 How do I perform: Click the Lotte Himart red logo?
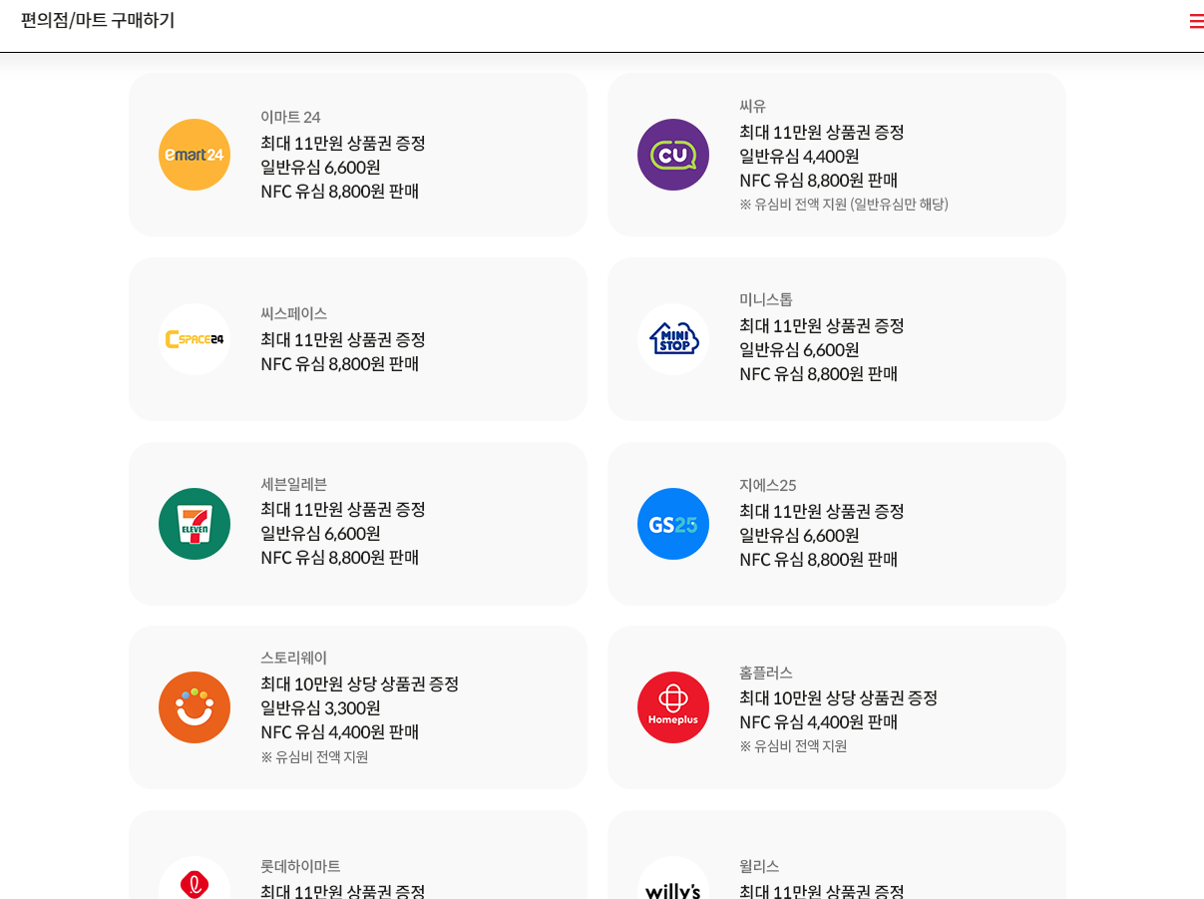[x=195, y=878]
